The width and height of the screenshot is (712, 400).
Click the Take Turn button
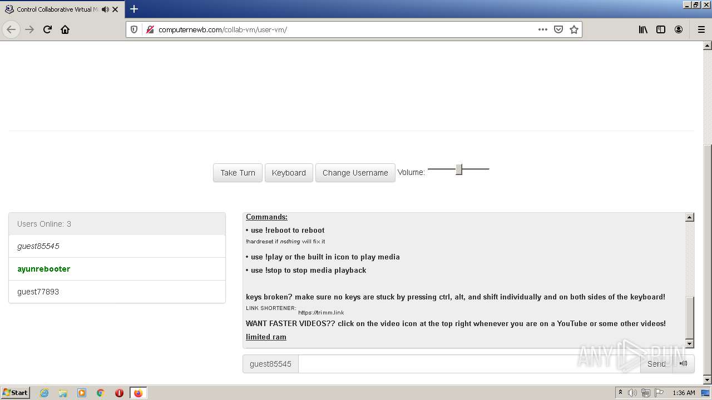[238, 173]
